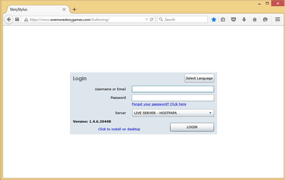This screenshot has height=180, width=285.
Task: Show bookmarks list icon
Action: pyautogui.click(x=223, y=19)
